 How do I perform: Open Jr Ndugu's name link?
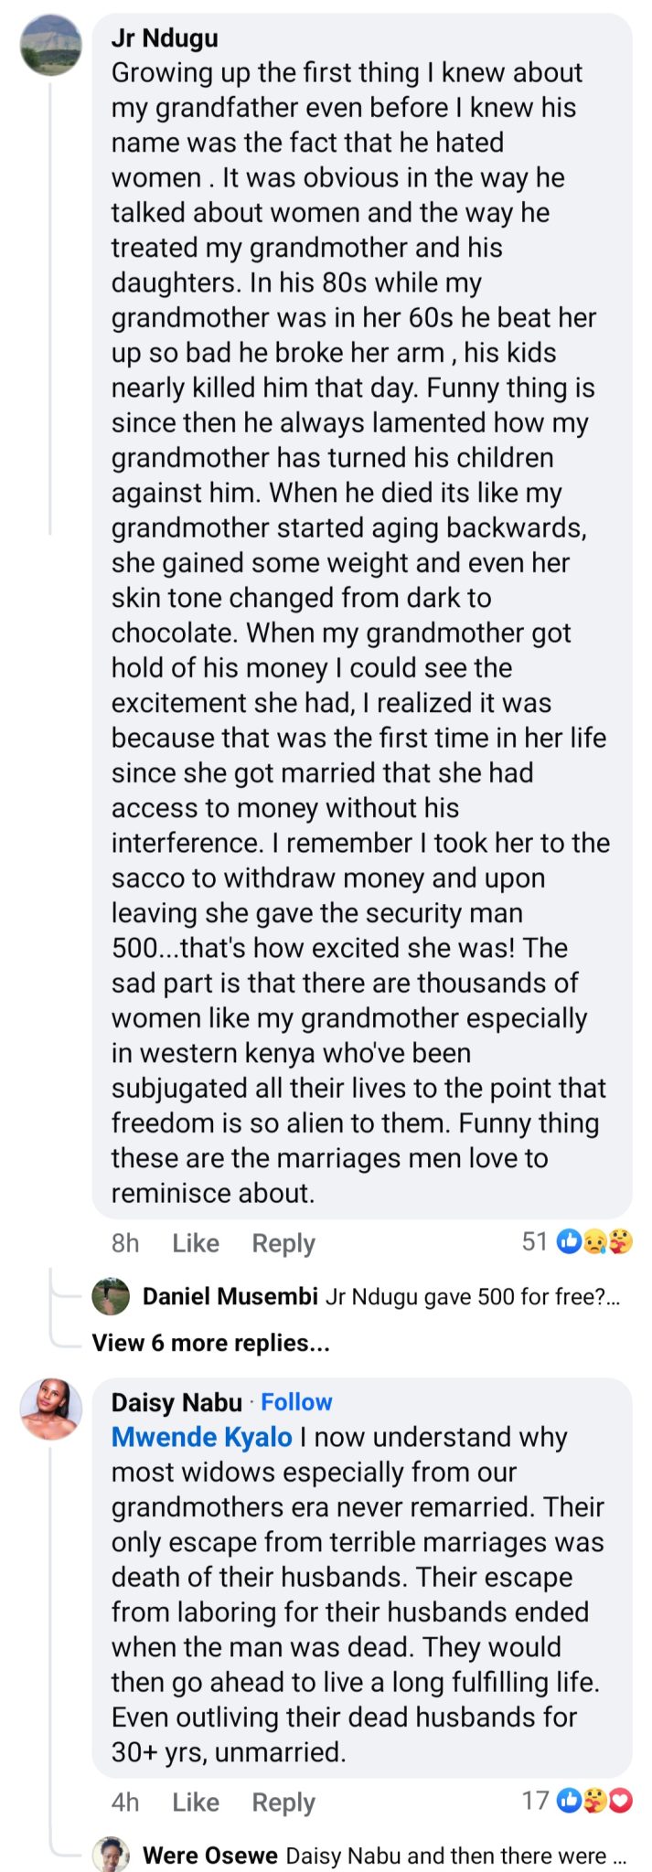[x=165, y=38]
